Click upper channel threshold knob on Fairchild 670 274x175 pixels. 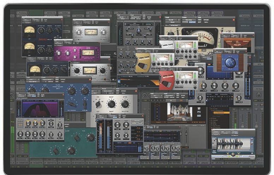50,31
